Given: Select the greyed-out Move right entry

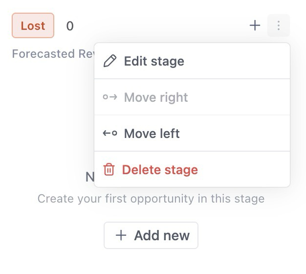Looking at the screenshot, I should coord(156,97).
